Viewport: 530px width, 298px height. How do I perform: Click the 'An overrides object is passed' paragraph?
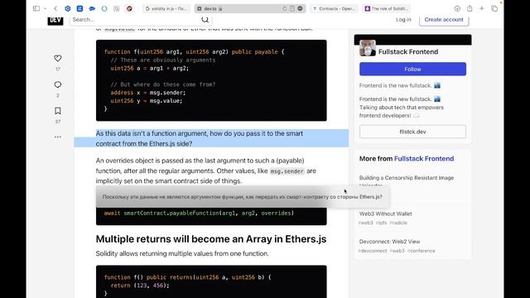[206, 171]
